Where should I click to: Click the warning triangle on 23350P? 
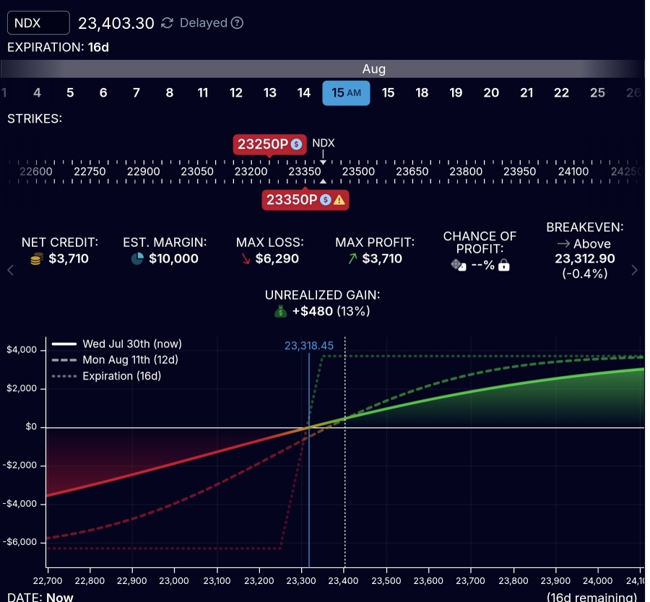tap(339, 200)
